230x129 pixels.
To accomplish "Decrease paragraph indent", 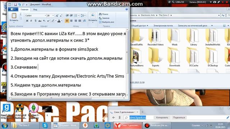I will tap(67, 15).
